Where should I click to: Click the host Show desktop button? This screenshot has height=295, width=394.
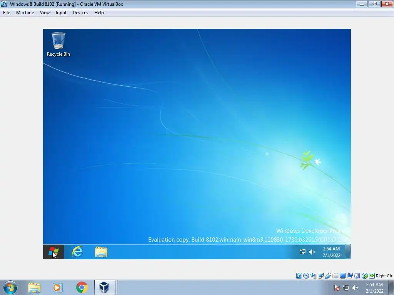391,287
